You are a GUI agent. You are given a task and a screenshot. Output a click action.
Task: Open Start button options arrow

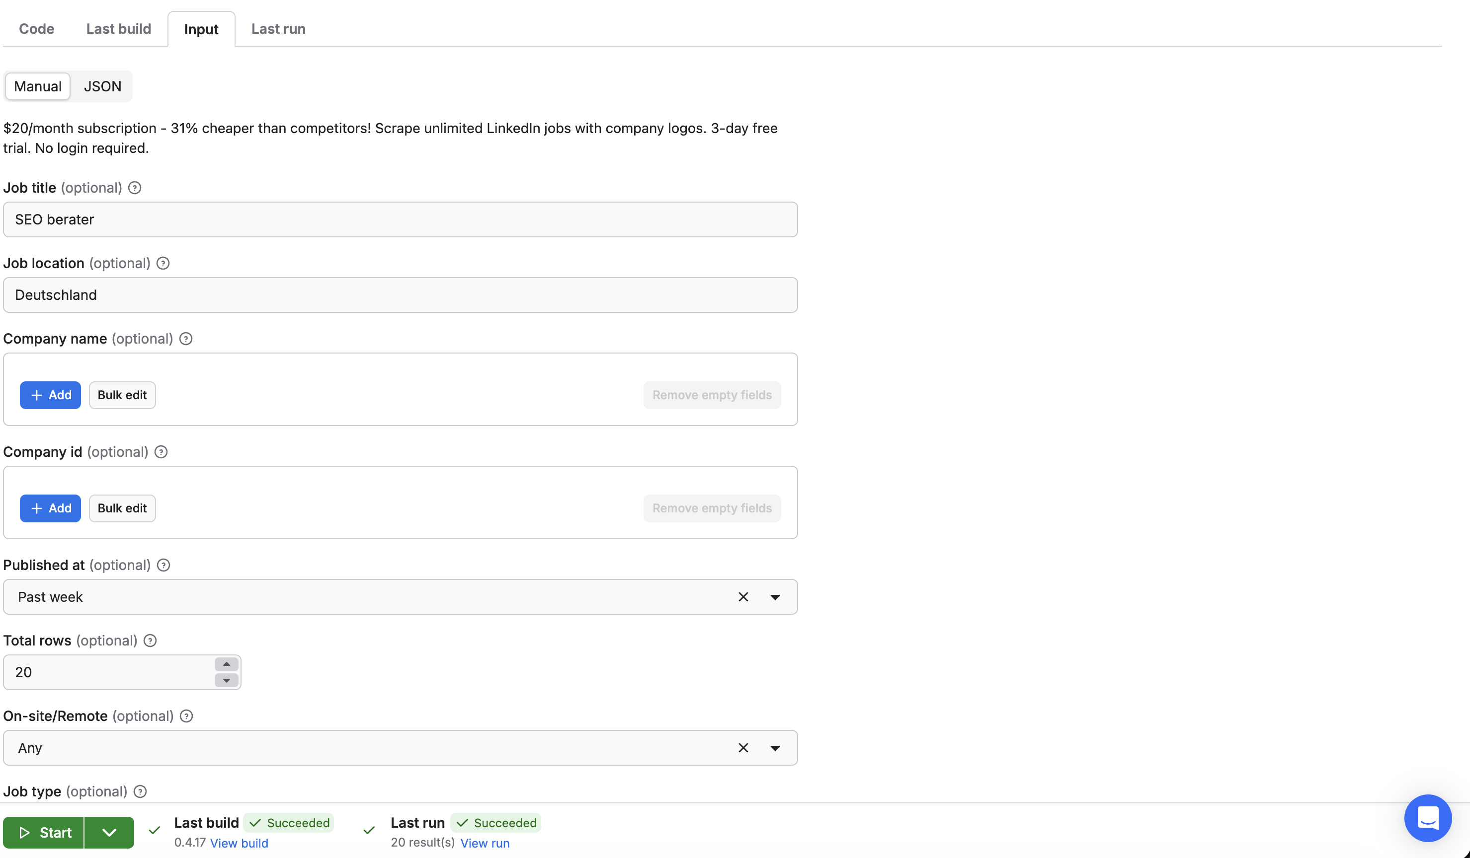pyautogui.click(x=109, y=832)
